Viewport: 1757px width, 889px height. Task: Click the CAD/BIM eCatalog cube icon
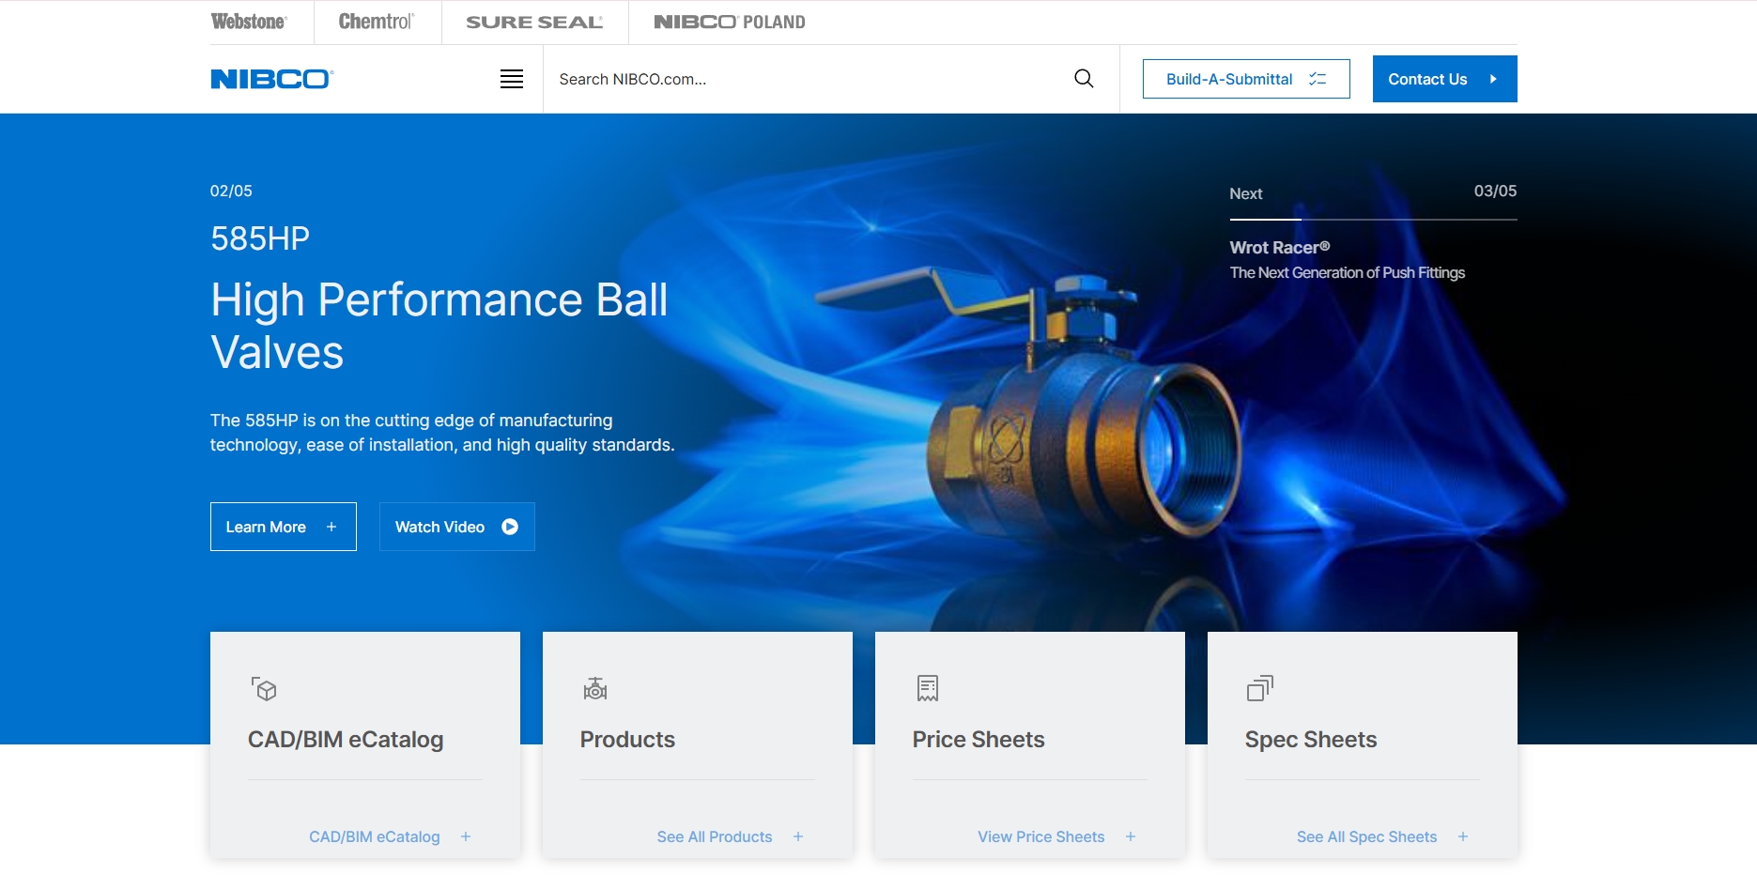(x=264, y=689)
